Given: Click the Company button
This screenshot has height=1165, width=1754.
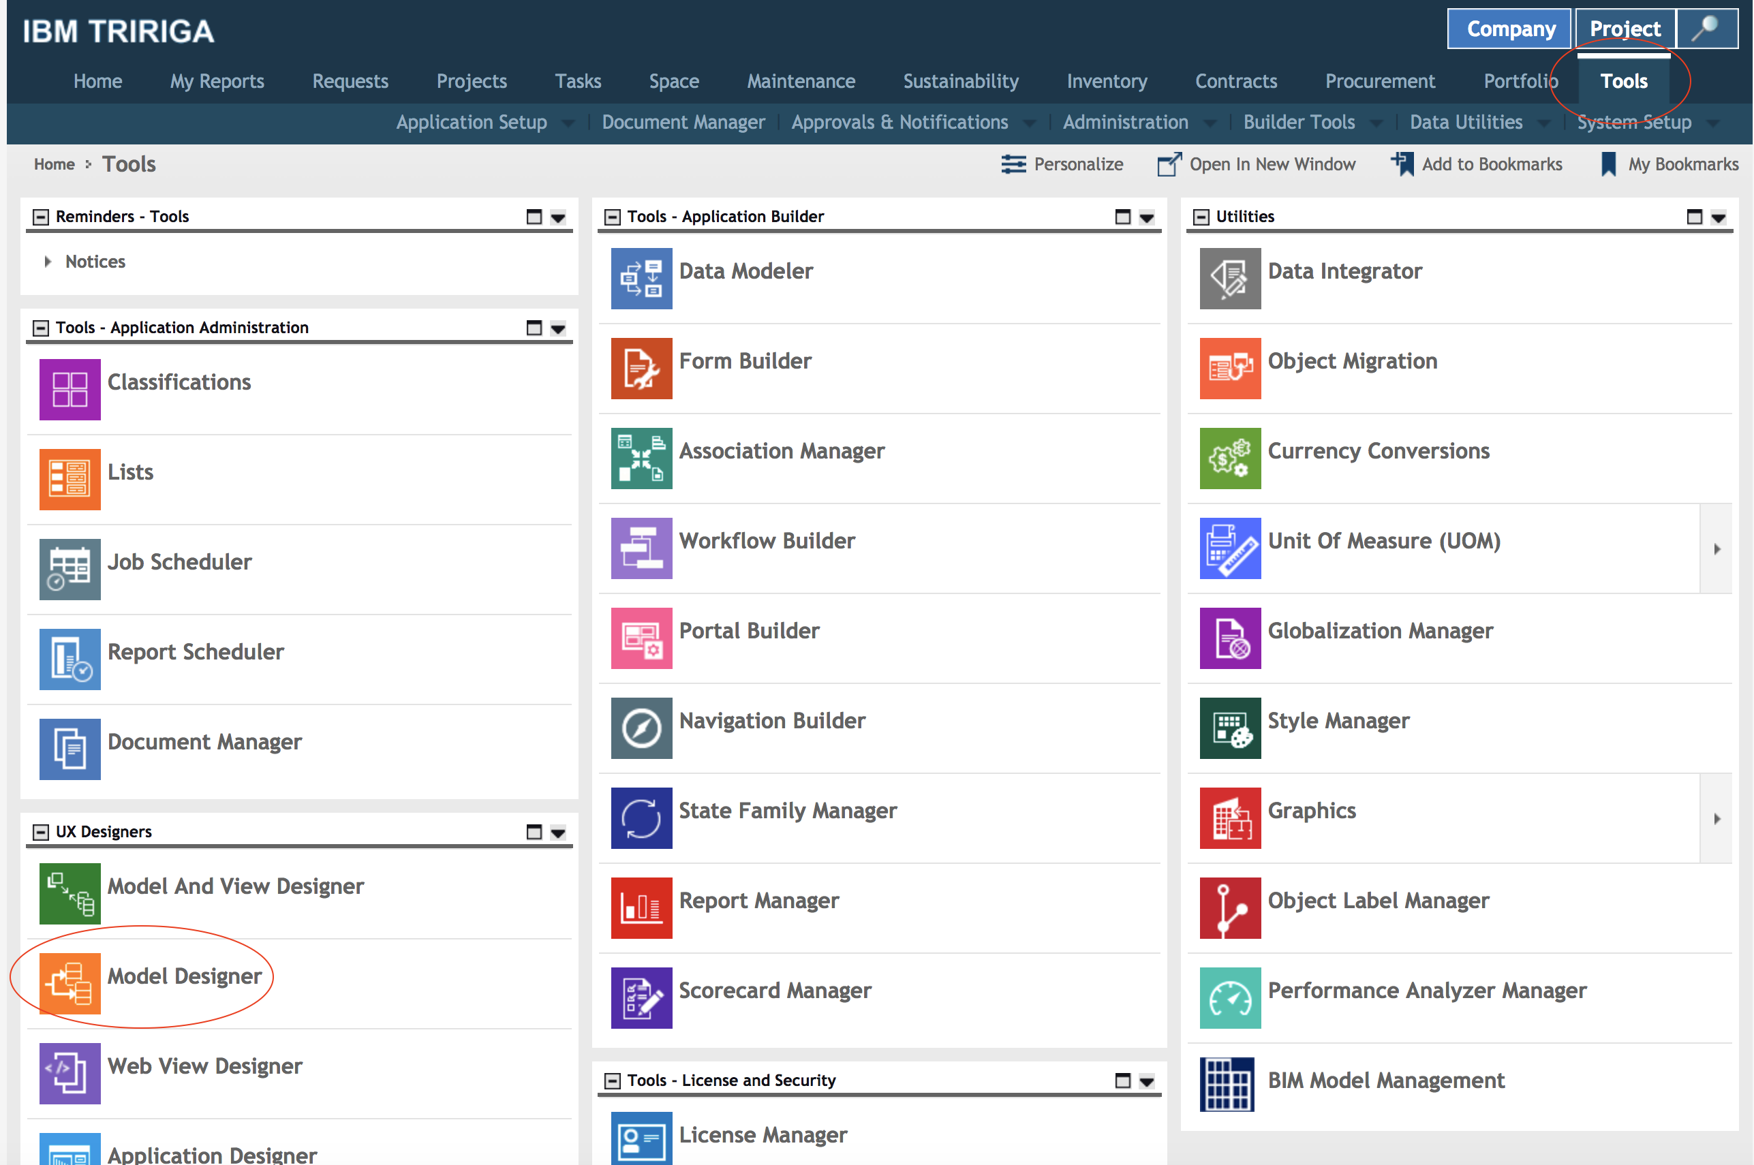Looking at the screenshot, I should tap(1509, 29).
